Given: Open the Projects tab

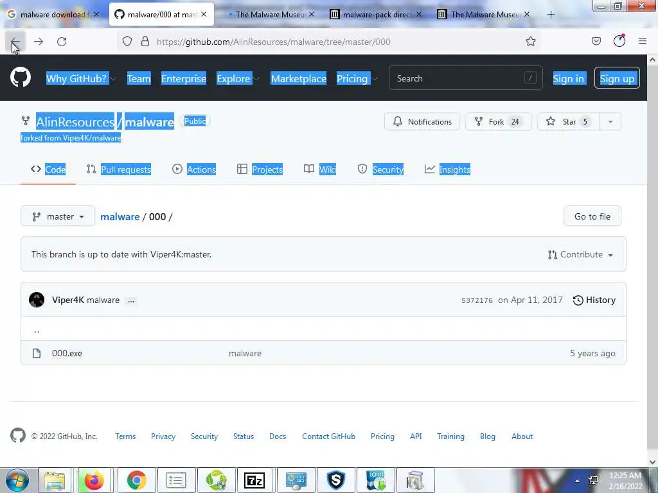Looking at the screenshot, I should (260, 169).
